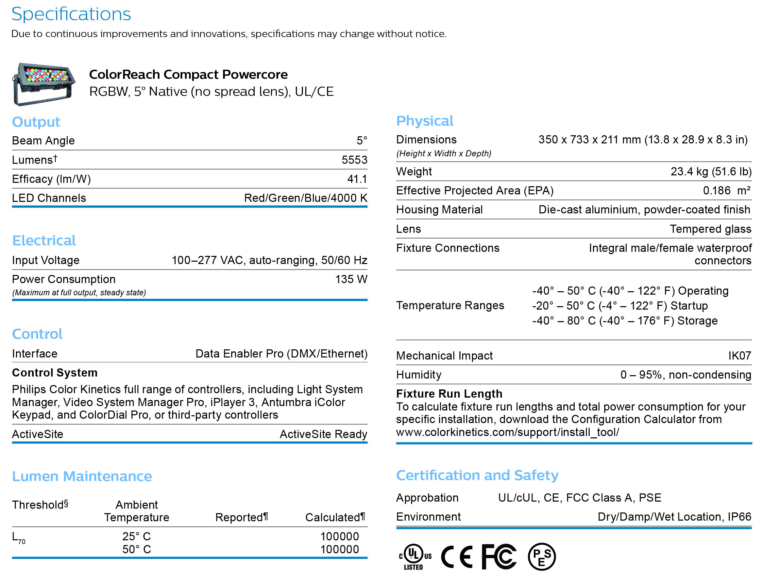The width and height of the screenshot is (779, 576).
Task: Click the Environment label
Action: coord(428,517)
